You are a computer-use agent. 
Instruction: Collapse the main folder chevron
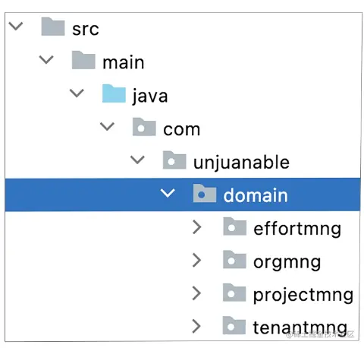click(x=46, y=59)
